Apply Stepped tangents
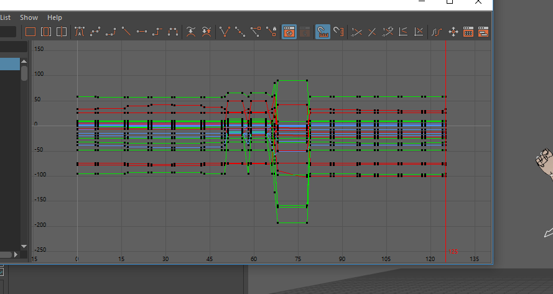Image resolution: width=553 pixels, height=294 pixels. point(157,32)
